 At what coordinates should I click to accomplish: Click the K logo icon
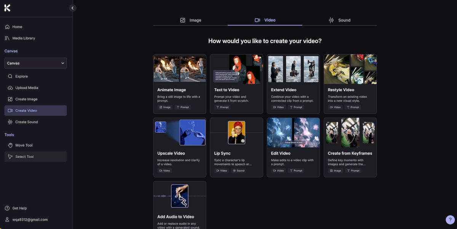click(7, 8)
